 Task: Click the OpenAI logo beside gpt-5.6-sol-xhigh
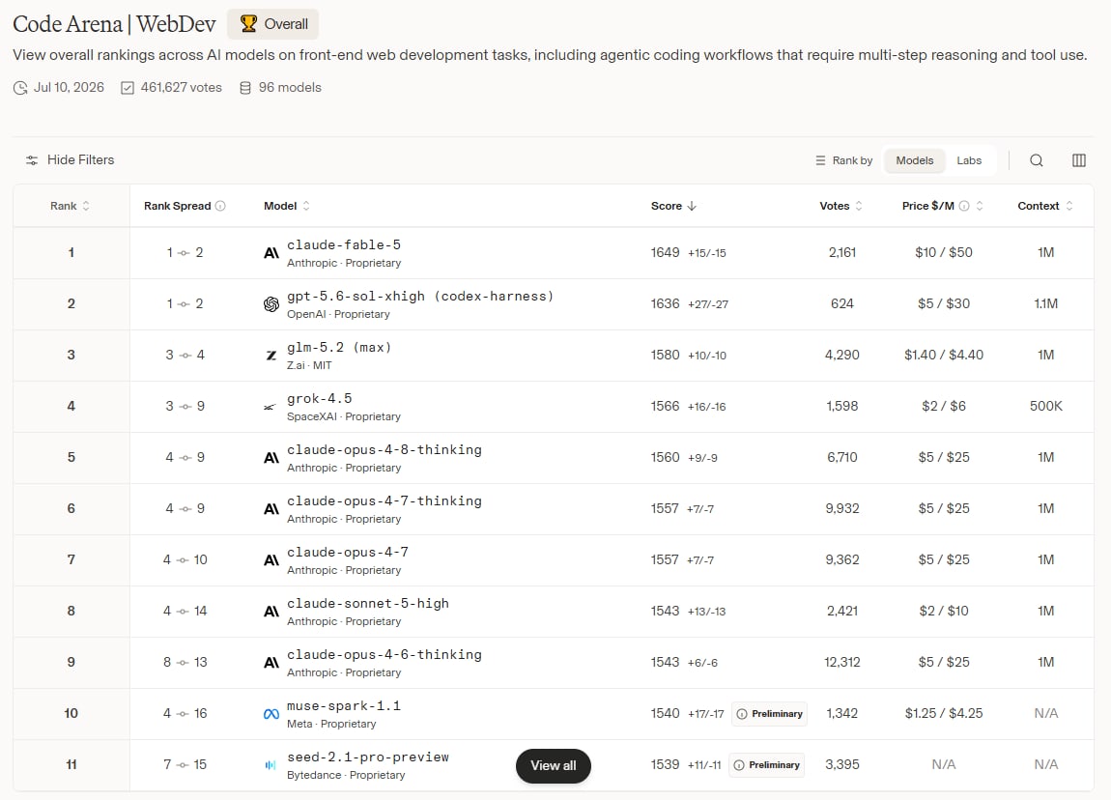click(271, 304)
